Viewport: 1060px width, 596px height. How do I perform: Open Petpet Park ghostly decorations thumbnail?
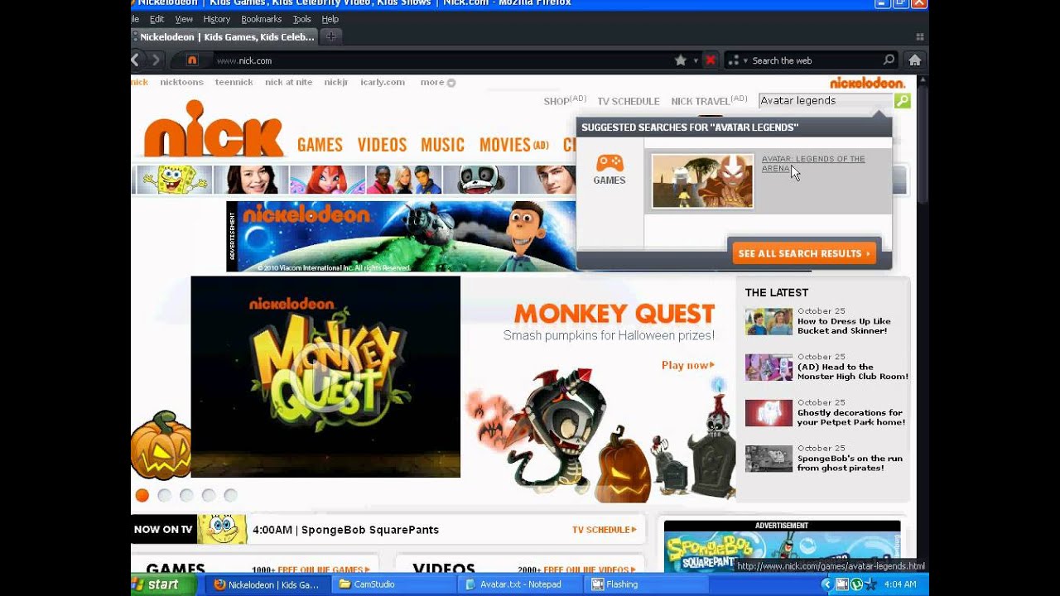(768, 413)
